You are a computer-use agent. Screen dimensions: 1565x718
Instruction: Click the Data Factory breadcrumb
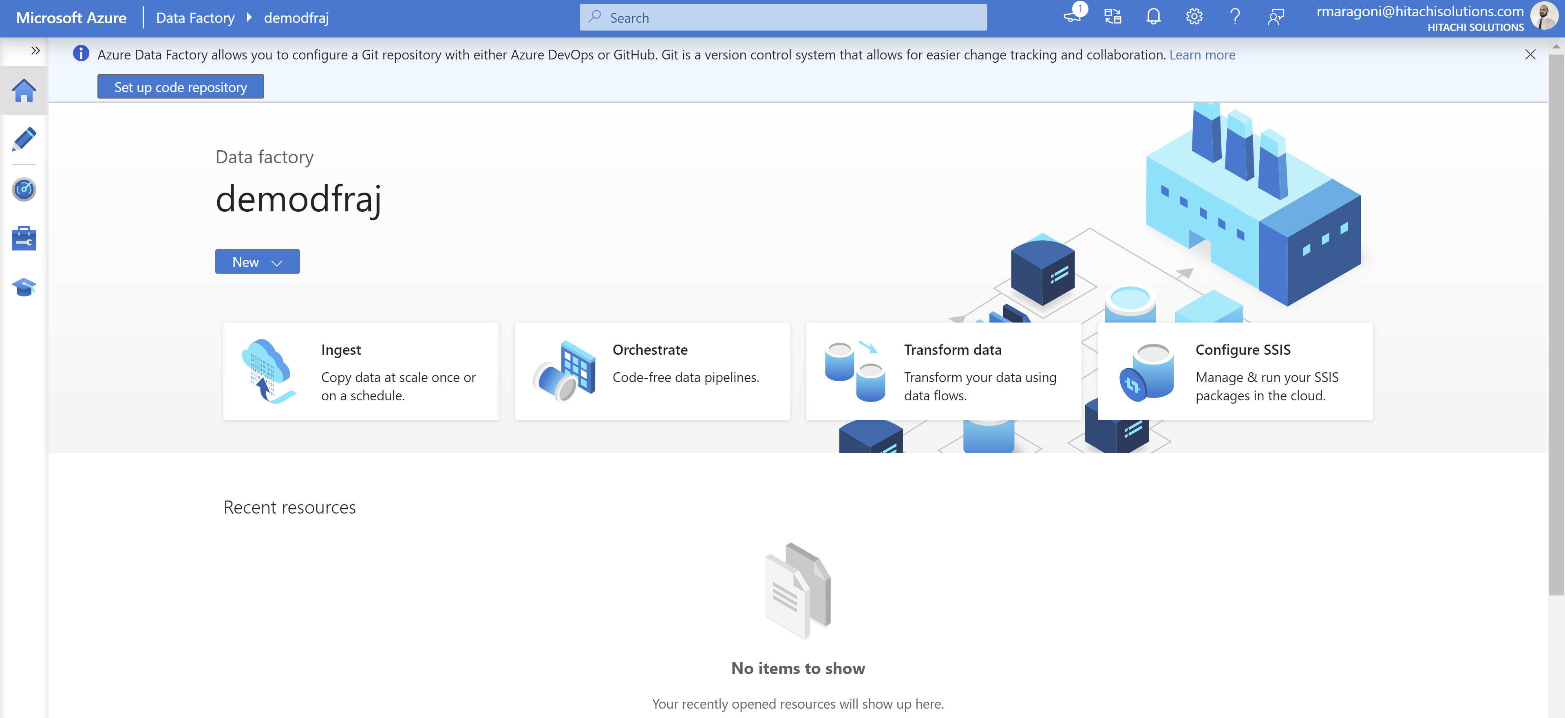[195, 18]
